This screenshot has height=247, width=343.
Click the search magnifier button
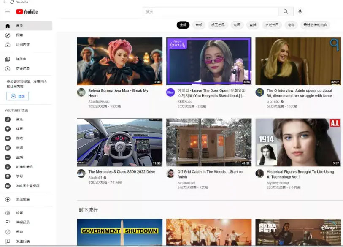pos(286,11)
